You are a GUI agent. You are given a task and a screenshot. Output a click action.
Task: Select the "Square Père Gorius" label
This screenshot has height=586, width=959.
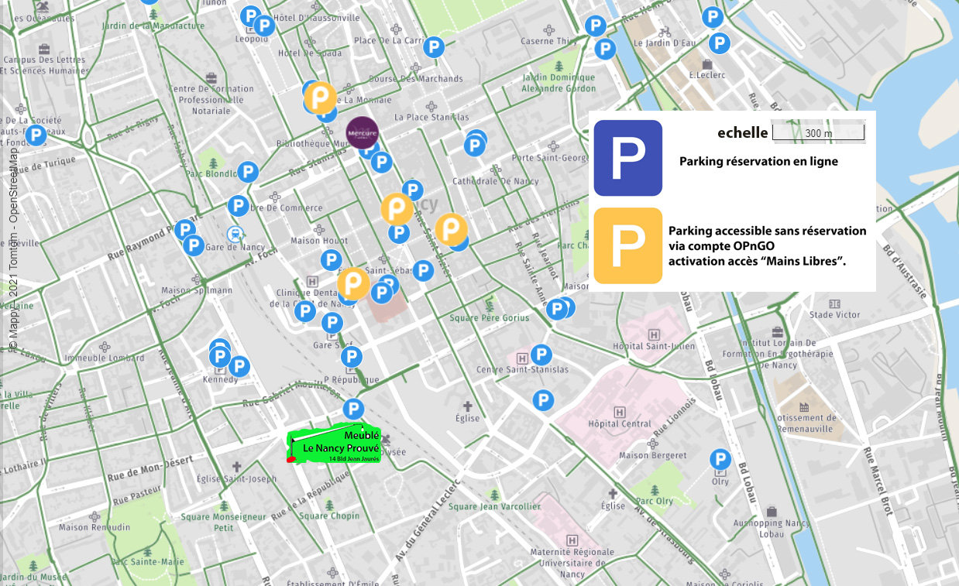click(490, 318)
